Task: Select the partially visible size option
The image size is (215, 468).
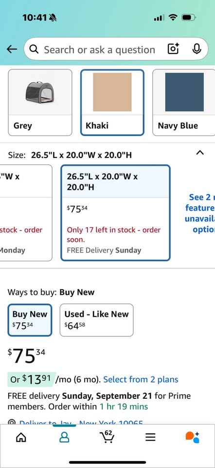Action: [x=26, y=213]
